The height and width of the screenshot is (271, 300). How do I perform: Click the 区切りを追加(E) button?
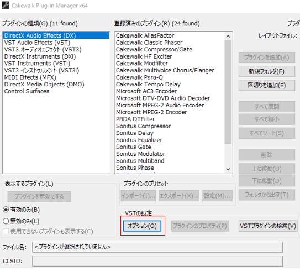point(266,85)
